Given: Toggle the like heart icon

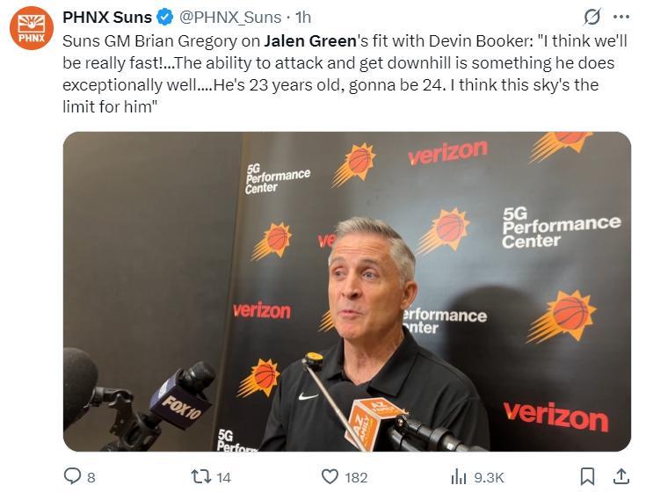Looking at the screenshot, I should point(330,477).
